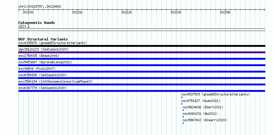Click the DGV Structural Variants track heading
This screenshot has width=274, height=135.
tap(43, 39)
